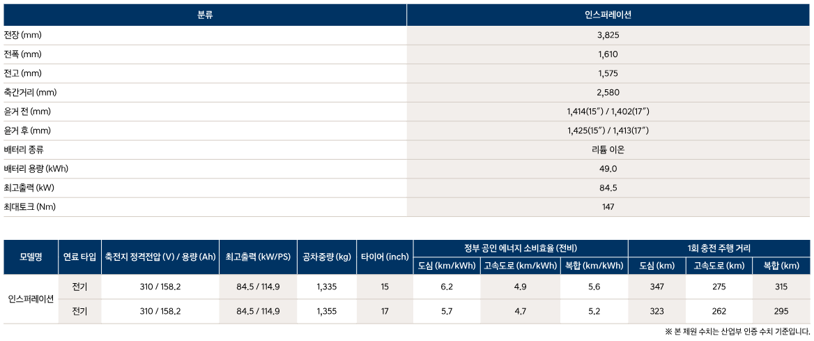Select the 5.2 combined efficiency cell
The height and width of the screenshot is (341, 814).
coord(594,312)
